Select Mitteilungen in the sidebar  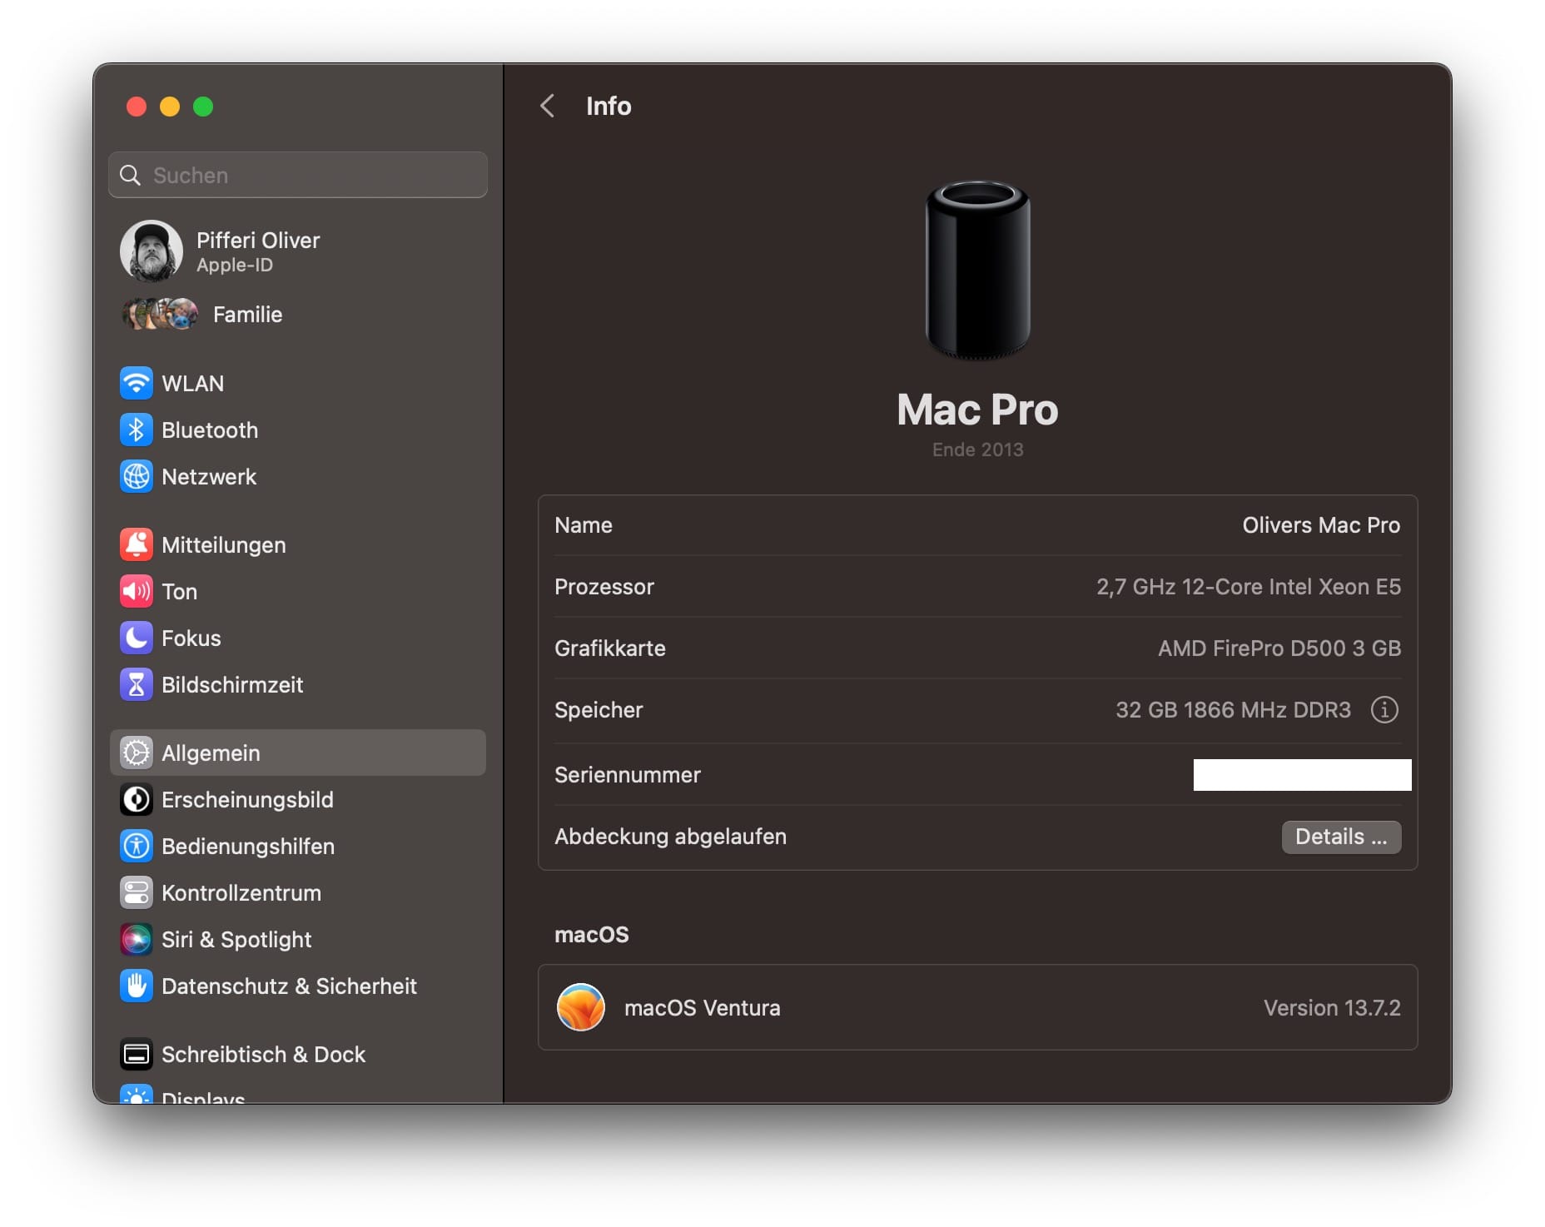coord(298,545)
